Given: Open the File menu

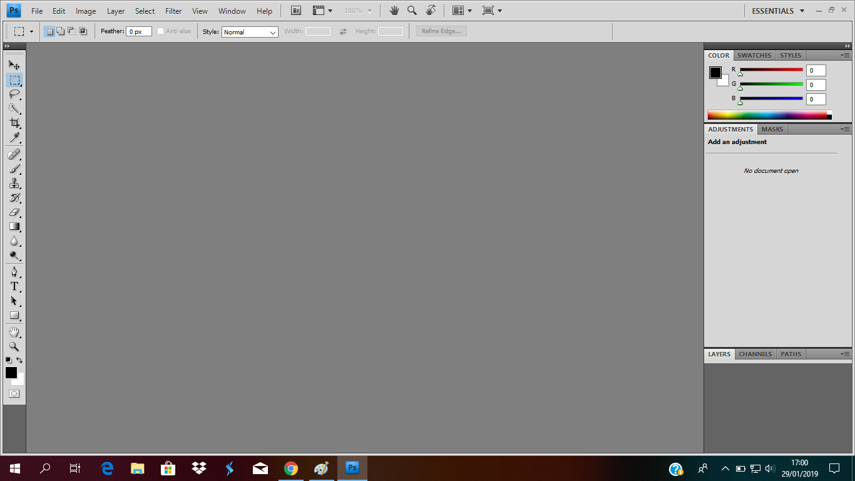Looking at the screenshot, I should 37,11.
